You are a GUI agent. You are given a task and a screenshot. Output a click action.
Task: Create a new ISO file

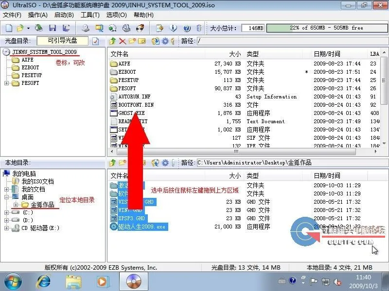point(9,28)
